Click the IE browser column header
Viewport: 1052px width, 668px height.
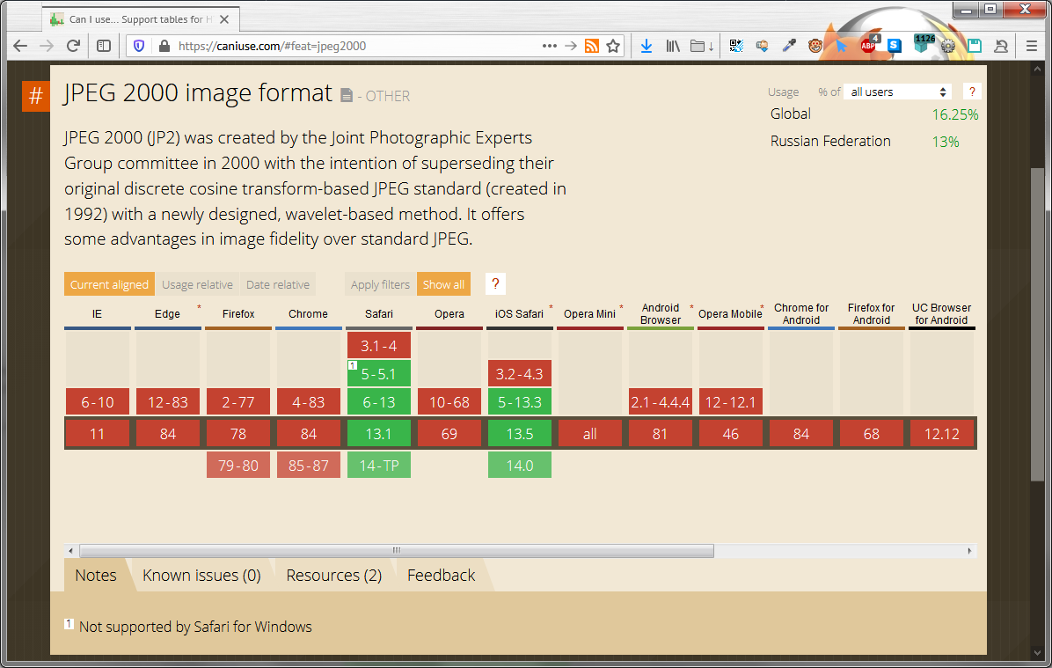click(x=98, y=313)
